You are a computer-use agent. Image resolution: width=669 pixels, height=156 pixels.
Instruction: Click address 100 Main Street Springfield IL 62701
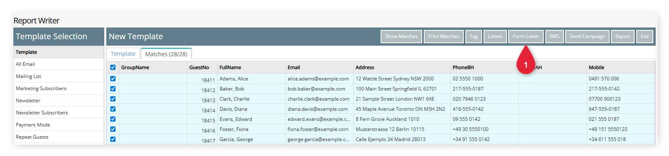pyautogui.click(x=396, y=89)
